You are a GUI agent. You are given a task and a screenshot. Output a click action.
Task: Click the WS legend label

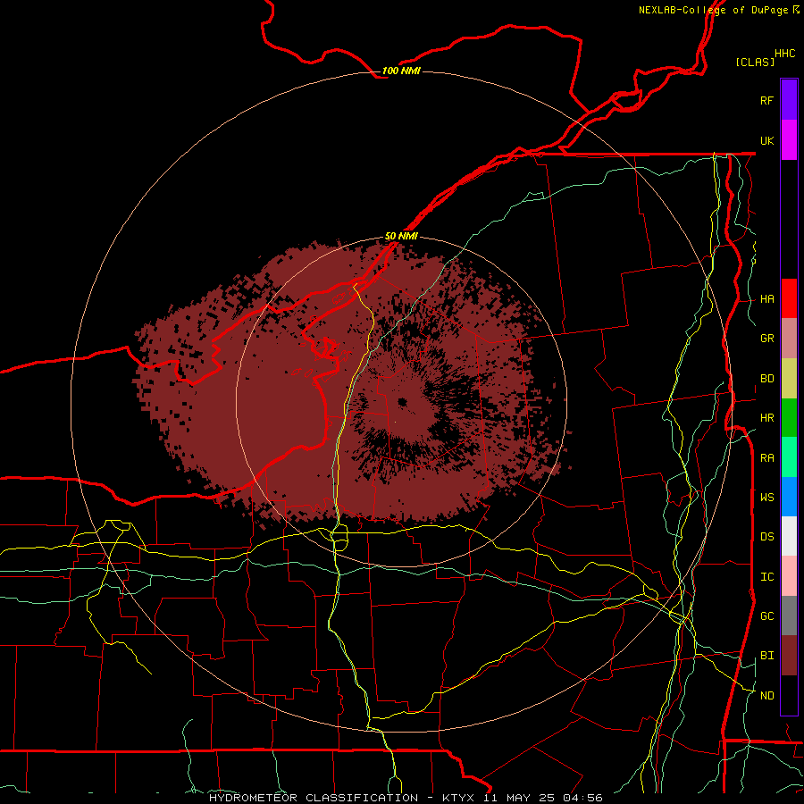pyautogui.click(x=766, y=497)
